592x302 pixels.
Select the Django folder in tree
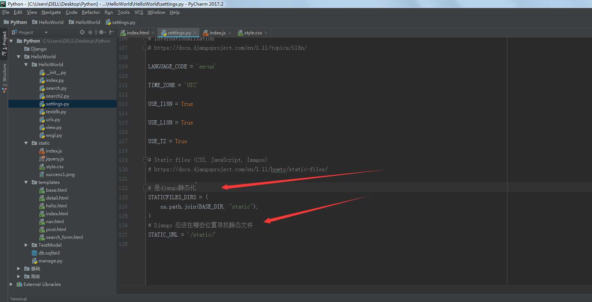pos(36,49)
